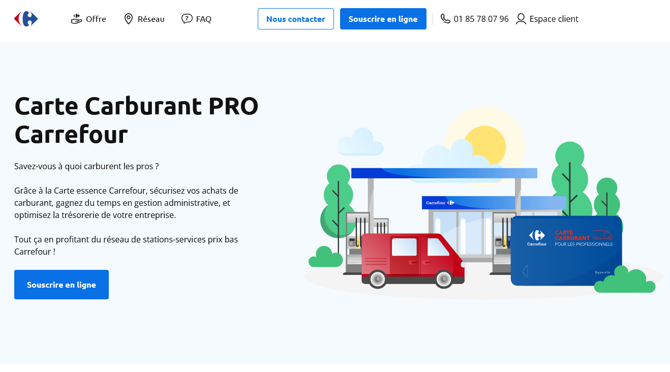Click the Carte Carburant PRO Carrefour heading
This screenshot has height=372, width=670.
pyautogui.click(x=136, y=120)
